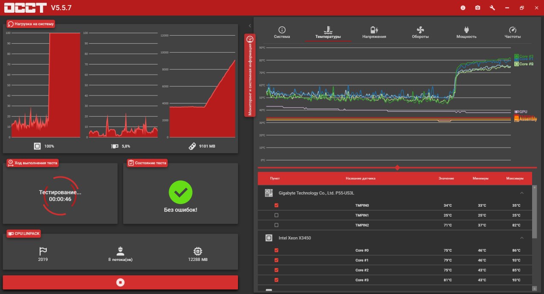
Task: Collapse the Intel Xeon X3450 sensor group
Action: coord(522,238)
